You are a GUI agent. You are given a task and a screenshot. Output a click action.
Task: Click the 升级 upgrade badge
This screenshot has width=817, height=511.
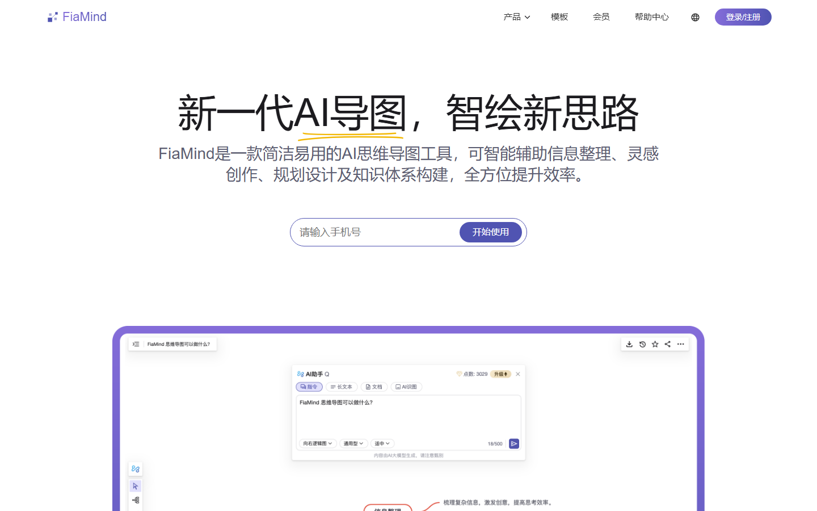(500, 374)
